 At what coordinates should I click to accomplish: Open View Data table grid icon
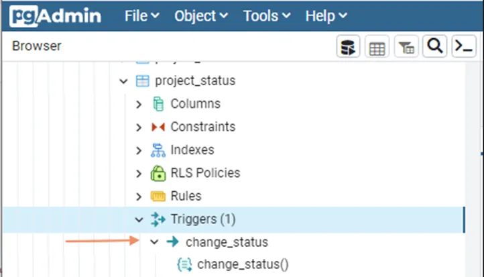[x=377, y=47]
